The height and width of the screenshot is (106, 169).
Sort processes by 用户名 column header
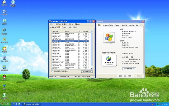coord(71,31)
